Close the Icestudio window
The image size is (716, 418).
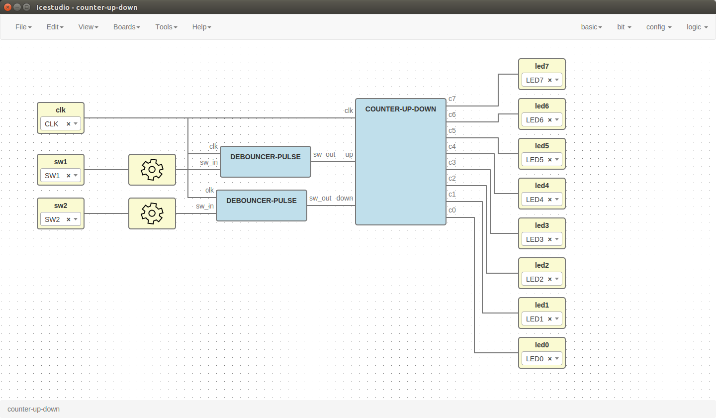click(7, 7)
